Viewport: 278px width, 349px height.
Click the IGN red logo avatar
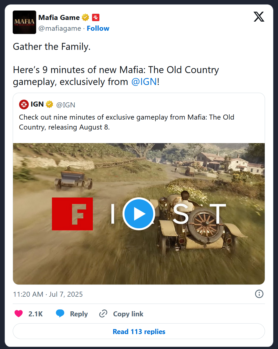click(x=24, y=104)
